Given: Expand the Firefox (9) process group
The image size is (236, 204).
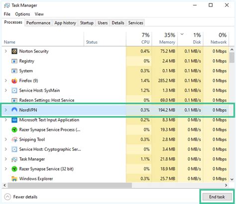Looking at the screenshot, I should click(x=6, y=80).
